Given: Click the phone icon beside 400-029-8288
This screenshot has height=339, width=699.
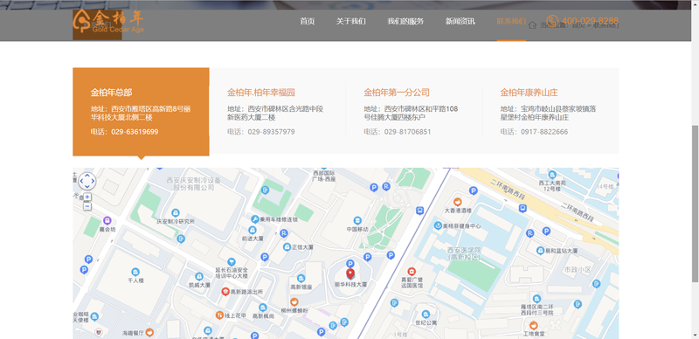Looking at the screenshot, I should click(x=552, y=21).
